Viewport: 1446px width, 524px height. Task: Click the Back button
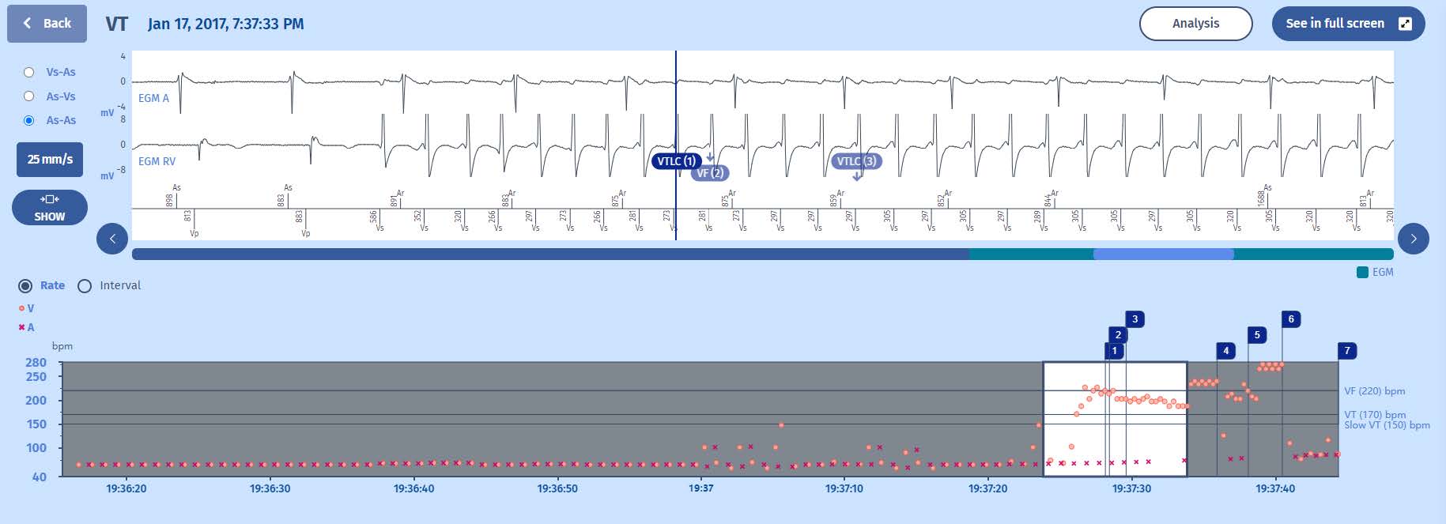(47, 24)
